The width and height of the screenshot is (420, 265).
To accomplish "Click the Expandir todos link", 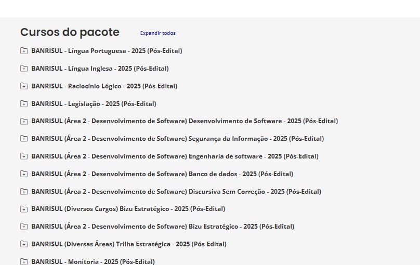I will click(x=158, y=33).
